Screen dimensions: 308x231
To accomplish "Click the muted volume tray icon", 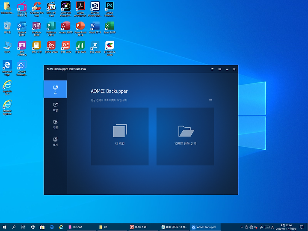I will coord(256,227).
